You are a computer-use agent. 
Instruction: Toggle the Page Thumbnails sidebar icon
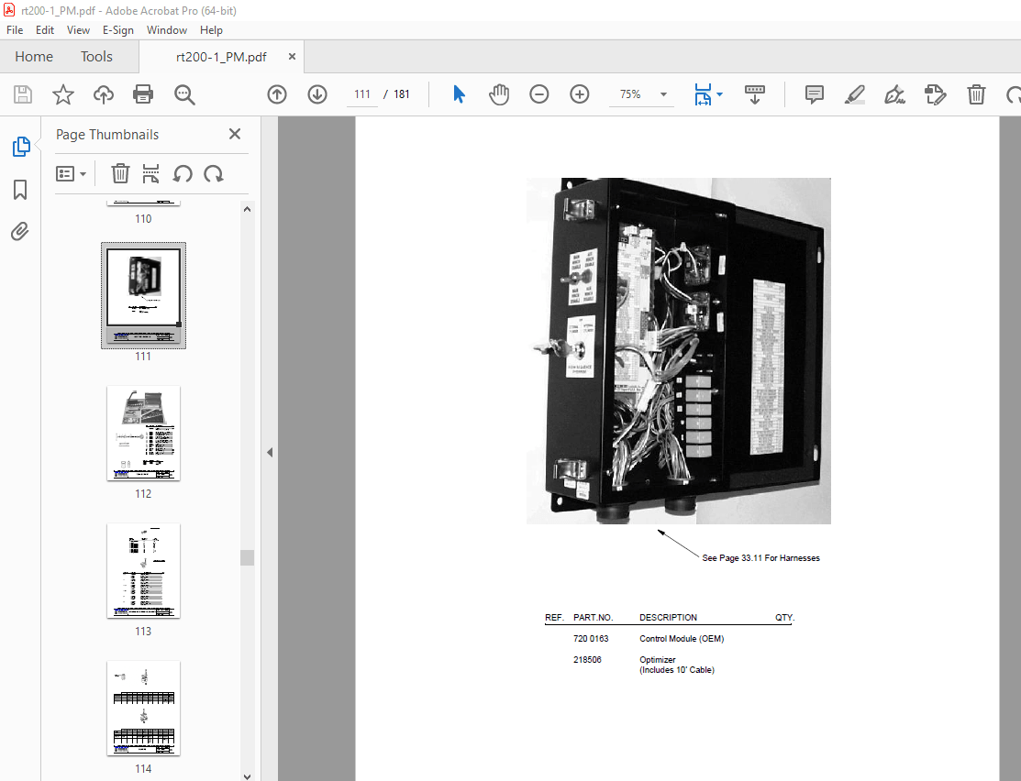[x=20, y=146]
